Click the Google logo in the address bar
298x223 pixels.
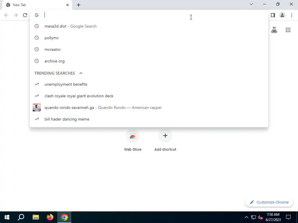point(37,15)
